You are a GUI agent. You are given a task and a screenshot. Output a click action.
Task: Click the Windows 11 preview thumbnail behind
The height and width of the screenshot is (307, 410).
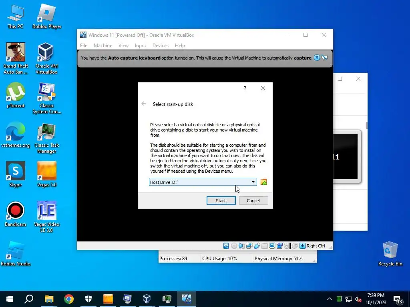[x=347, y=156]
